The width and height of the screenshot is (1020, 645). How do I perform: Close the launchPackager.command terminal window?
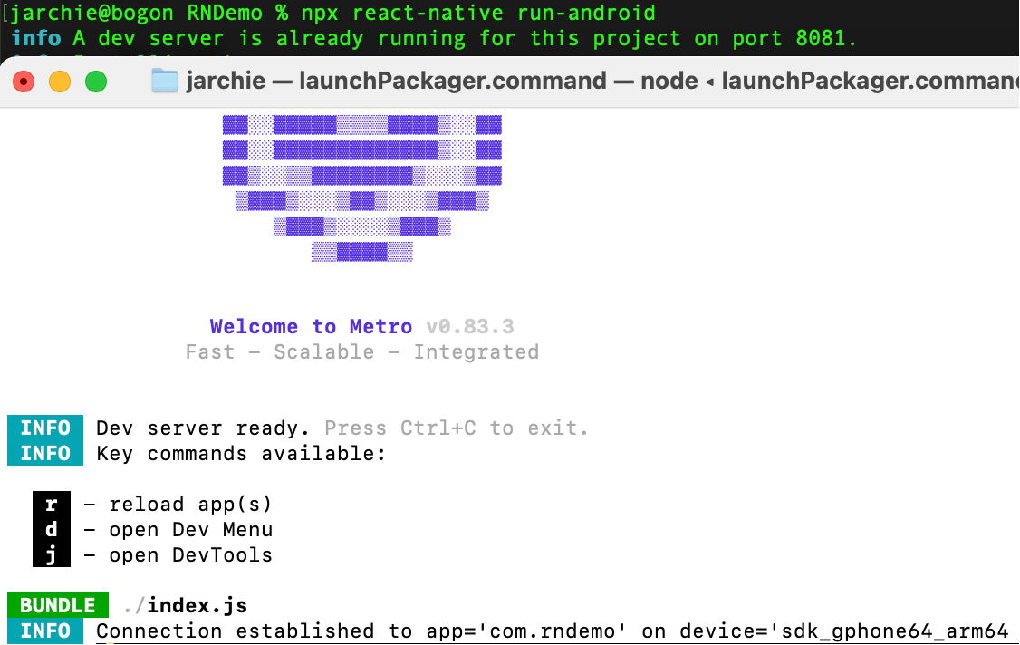[24, 82]
